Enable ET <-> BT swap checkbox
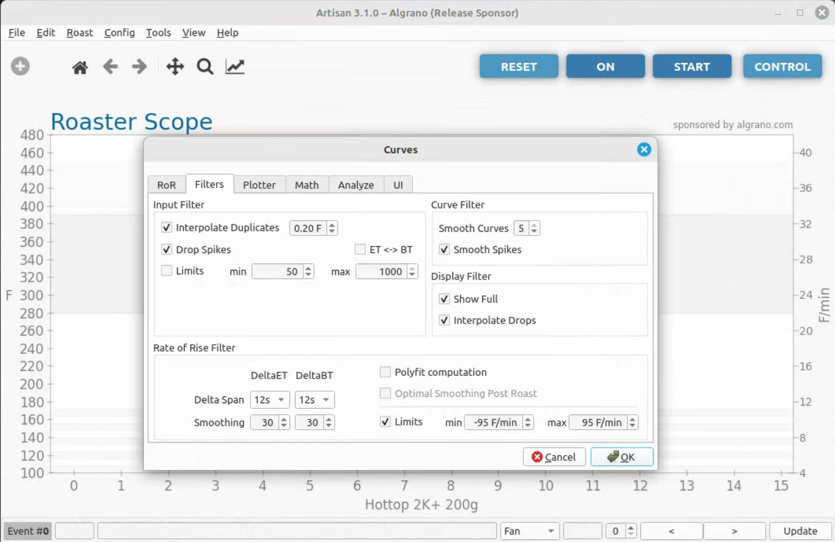This screenshot has height=542, width=835. [360, 249]
